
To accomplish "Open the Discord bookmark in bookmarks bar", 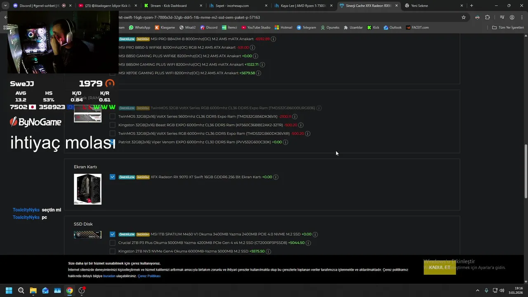I will click(x=209, y=28).
